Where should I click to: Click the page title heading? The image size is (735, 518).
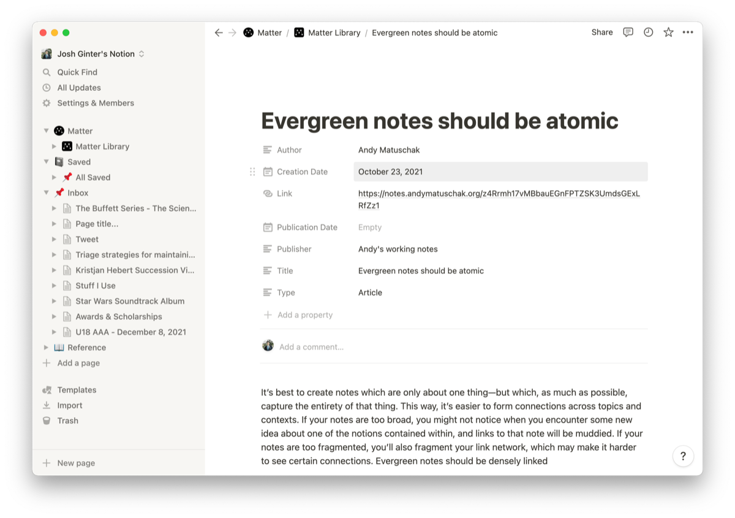tap(440, 121)
